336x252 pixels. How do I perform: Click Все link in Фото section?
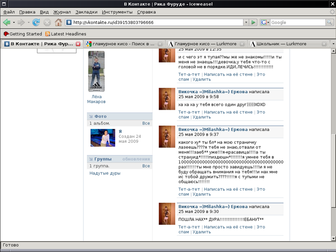(x=146, y=123)
